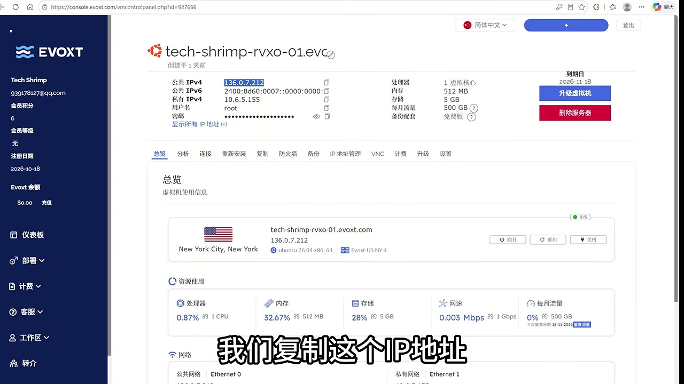Open backup plan help question mark
The image size is (684, 384).
click(x=471, y=117)
